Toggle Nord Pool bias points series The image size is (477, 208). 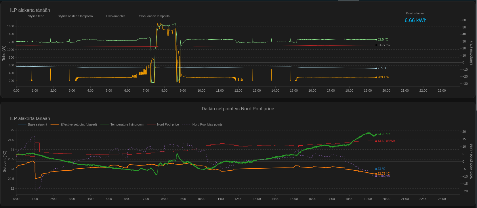click(207, 124)
